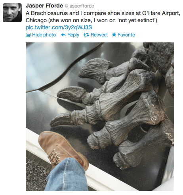183x195 pixels.
Task: Click the 'not yet extinct' phrase
Action: click(x=138, y=20)
